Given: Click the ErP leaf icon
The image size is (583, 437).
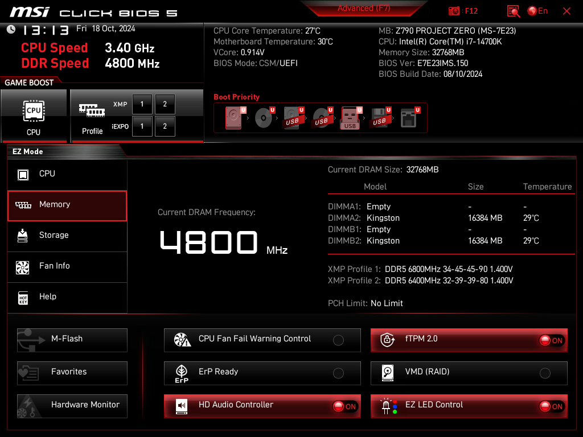Looking at the screenshot, I should pyautogui.click(x=182, y=373).
